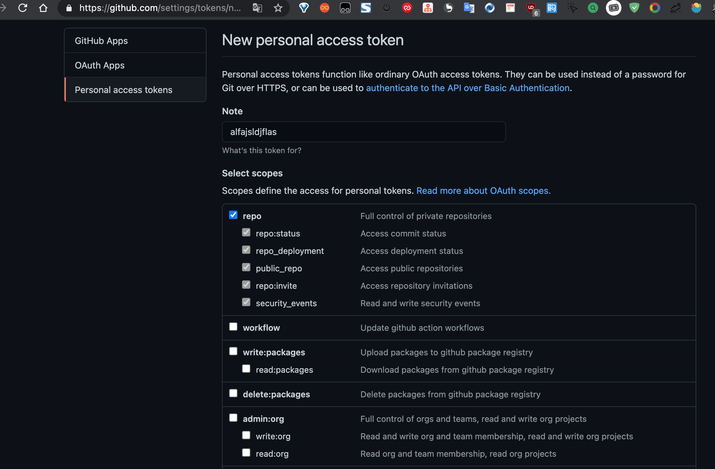The height and width of the screenshot is (469, 715).
Task: Click the green shield extension icon
Action: coord(634,8)
